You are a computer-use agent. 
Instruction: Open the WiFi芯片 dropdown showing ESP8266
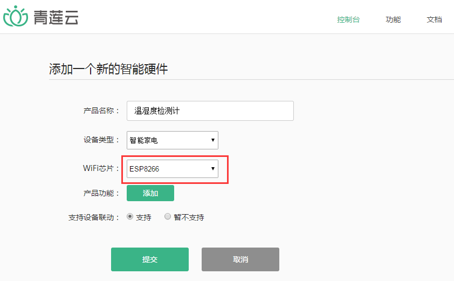pyautogui.click(x=173, y=169)
